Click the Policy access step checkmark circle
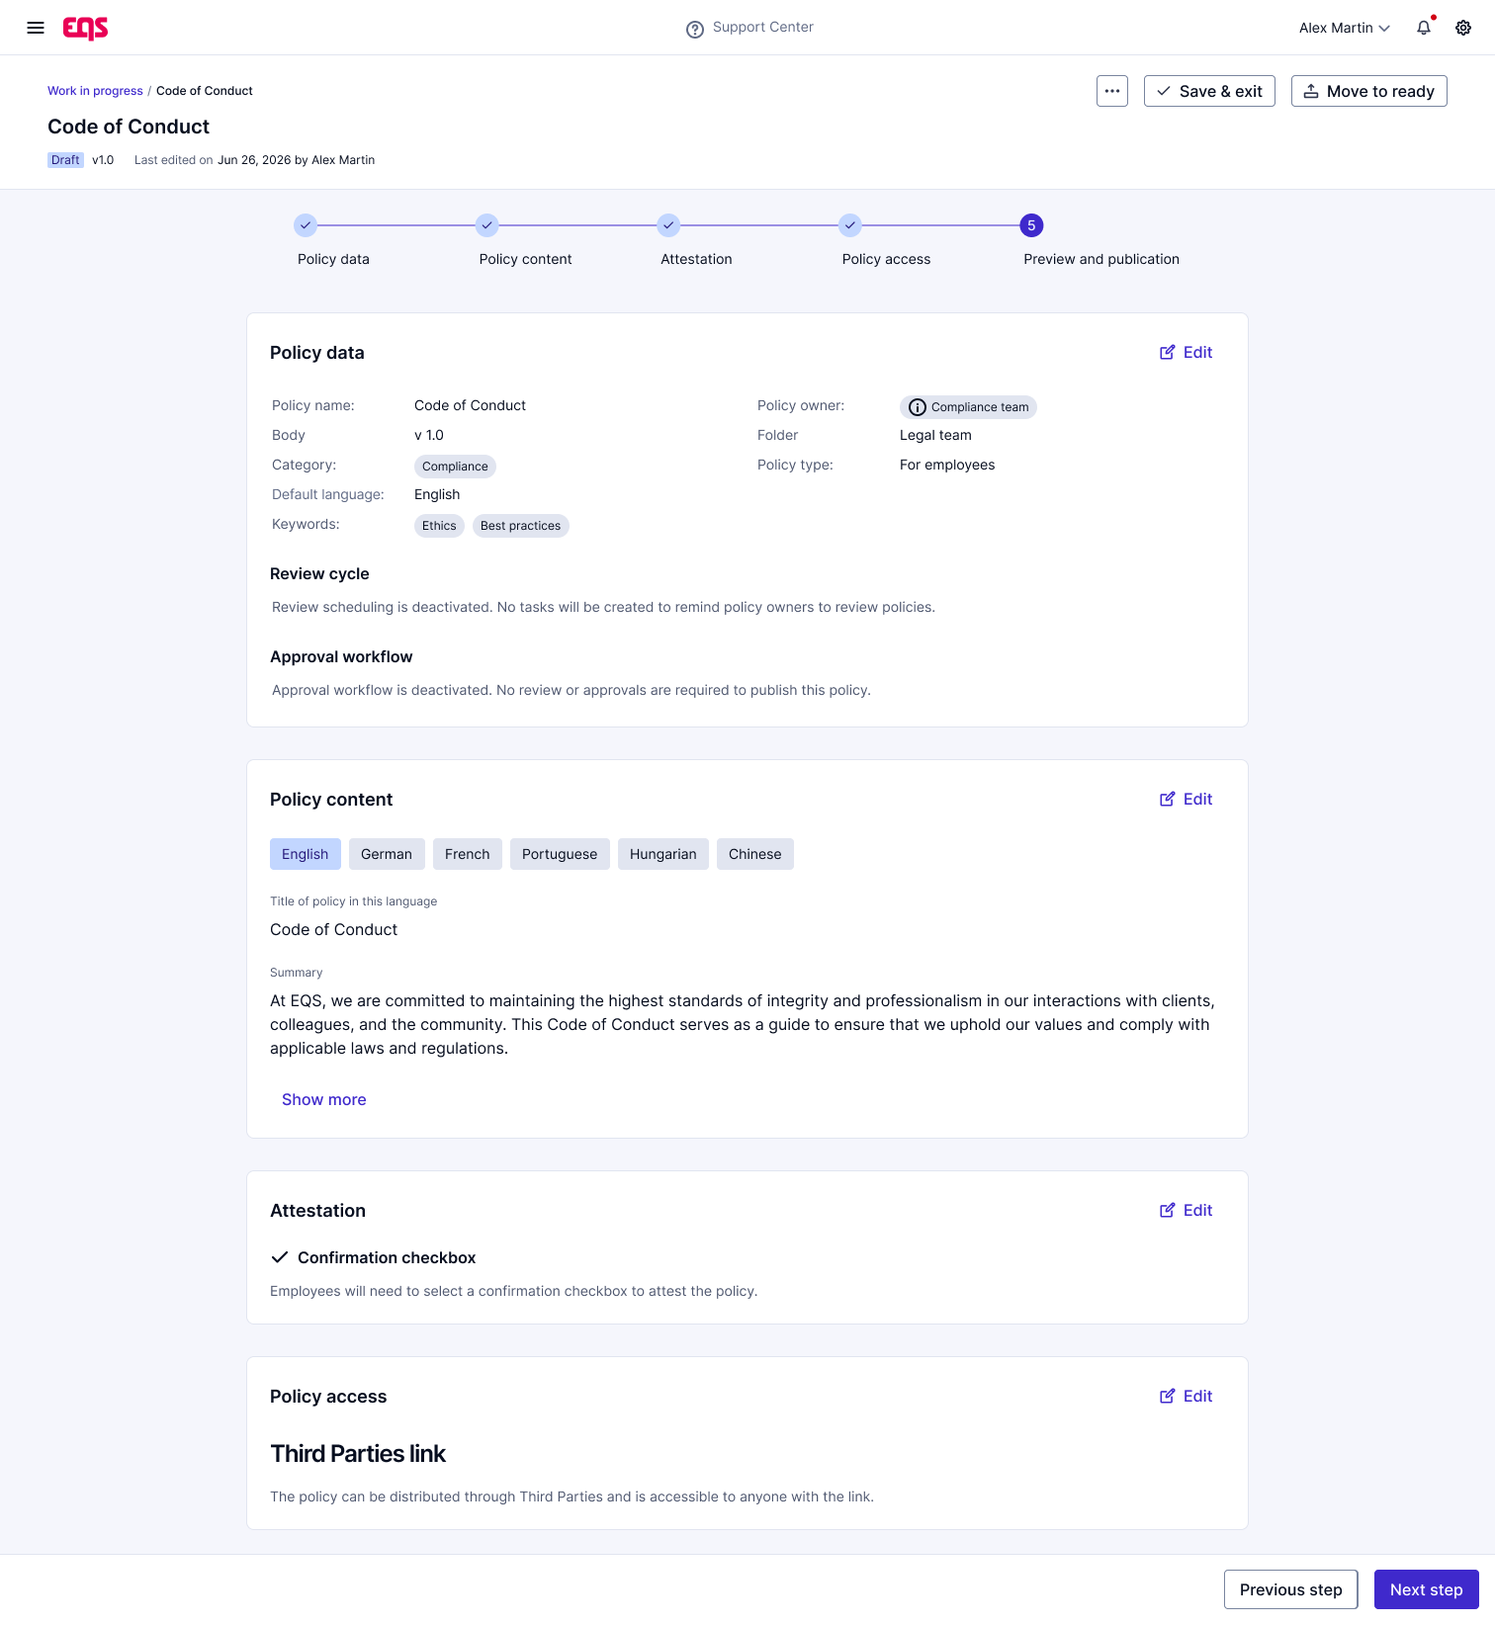Image resolution: width=1495 pixels, height=1625 pixels. 850,225
